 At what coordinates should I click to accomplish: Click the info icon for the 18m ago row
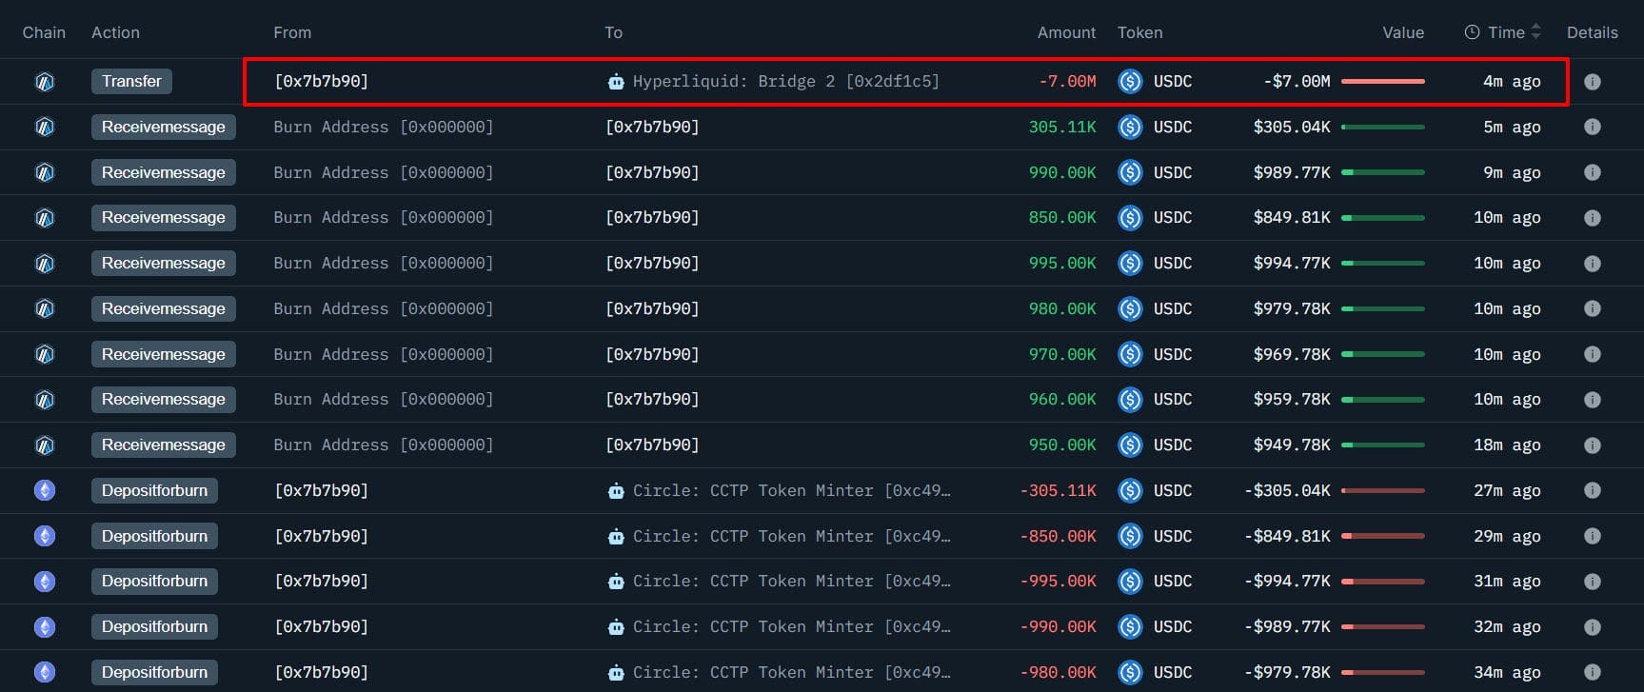point(1592,445)
